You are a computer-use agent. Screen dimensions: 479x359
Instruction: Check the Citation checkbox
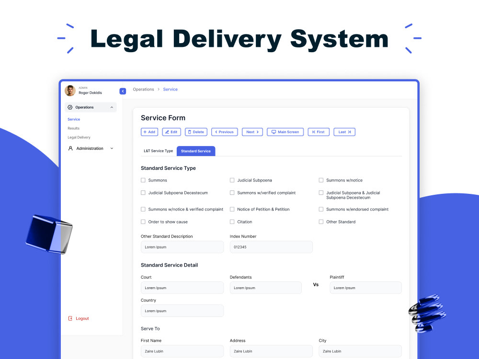tap(232, 222)
